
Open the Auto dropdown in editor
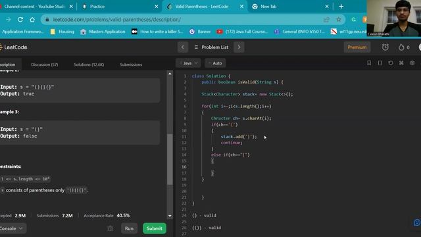coord(215,63)
